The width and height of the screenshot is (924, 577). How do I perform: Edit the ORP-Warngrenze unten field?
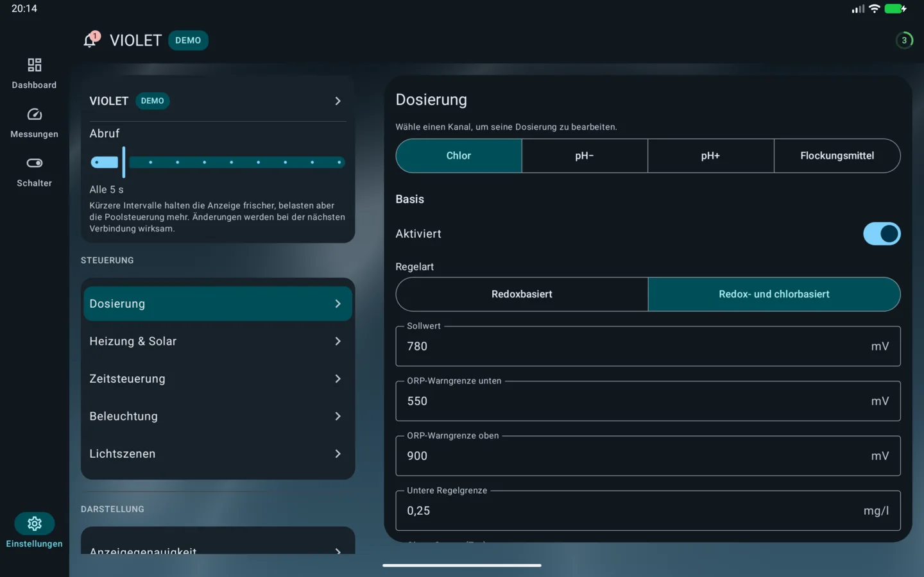coord(648,401)
